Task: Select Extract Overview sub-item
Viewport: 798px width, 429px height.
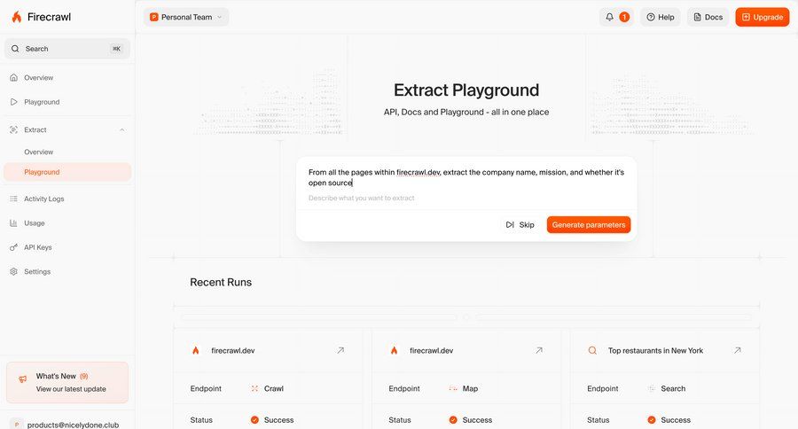Action: point(38,152)
